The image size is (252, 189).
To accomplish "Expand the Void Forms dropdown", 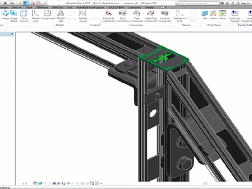I will (24, 20).
